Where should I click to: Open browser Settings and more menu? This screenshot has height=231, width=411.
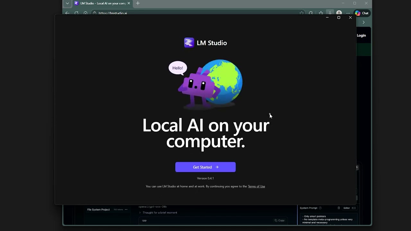[348, 13]
